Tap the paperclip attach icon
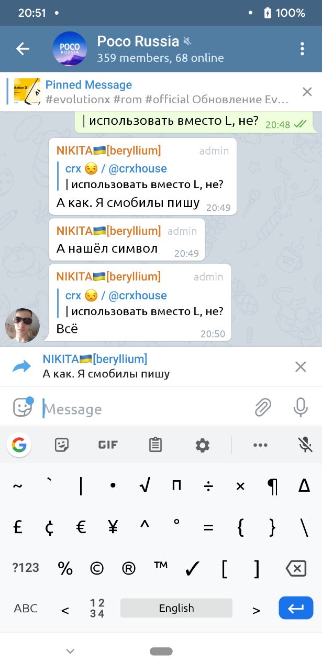The width and height of the screenshot is (322, 671). [263, 408]
